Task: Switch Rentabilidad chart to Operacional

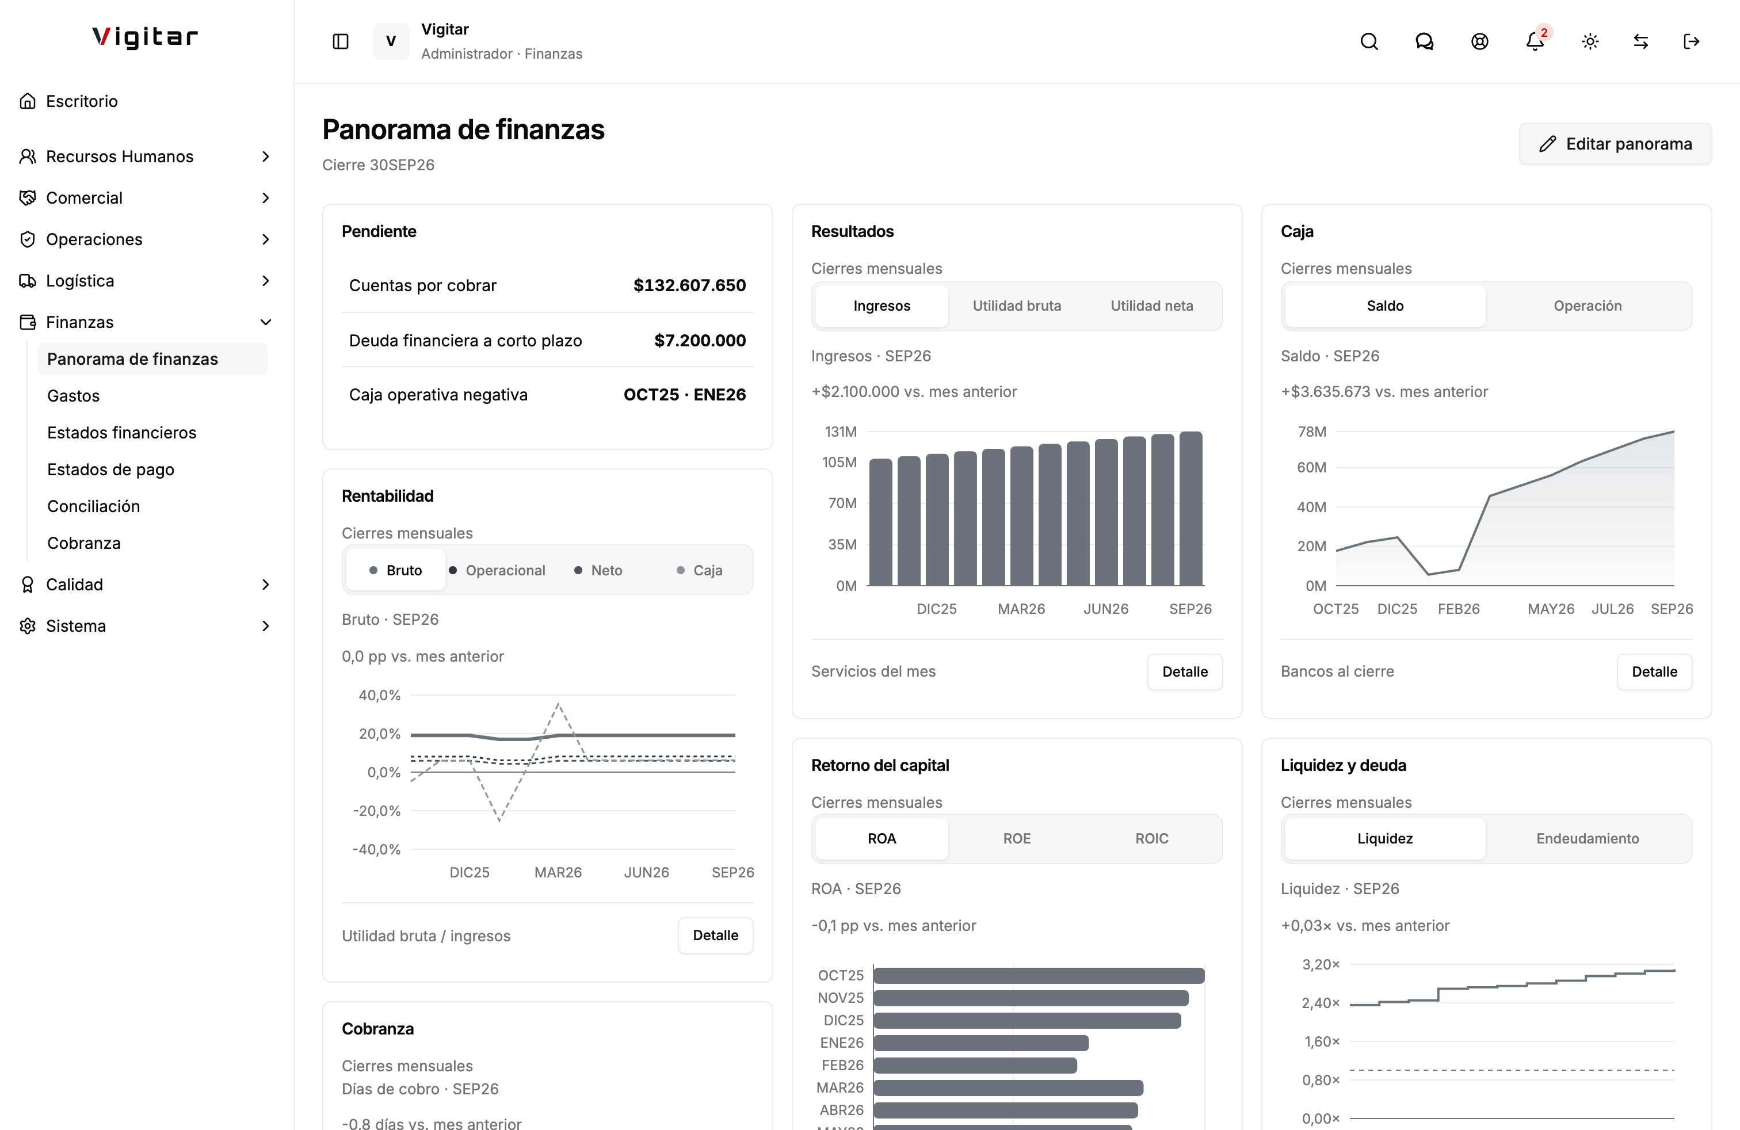Action: (x=497, y=570)
